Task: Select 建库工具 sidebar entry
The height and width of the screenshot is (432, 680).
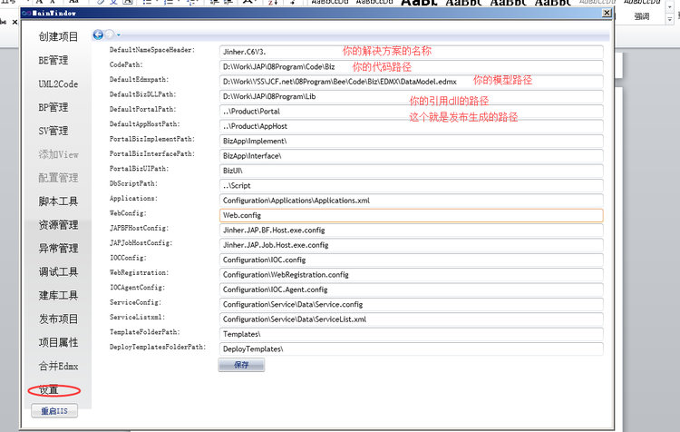Action: pos(58,295)
